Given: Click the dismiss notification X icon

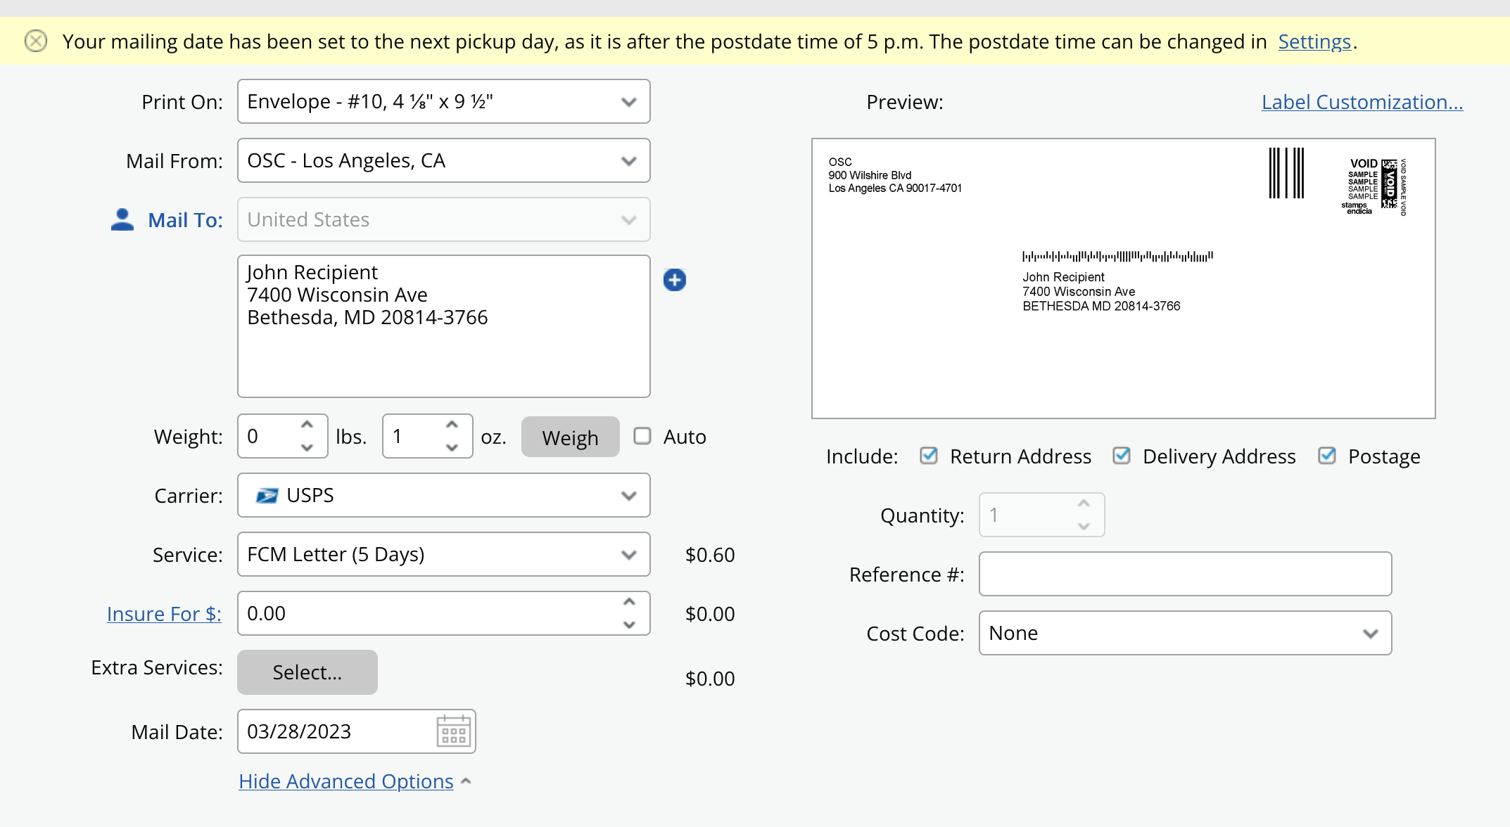Looking at the screenshot, I should tap(36, 41).
